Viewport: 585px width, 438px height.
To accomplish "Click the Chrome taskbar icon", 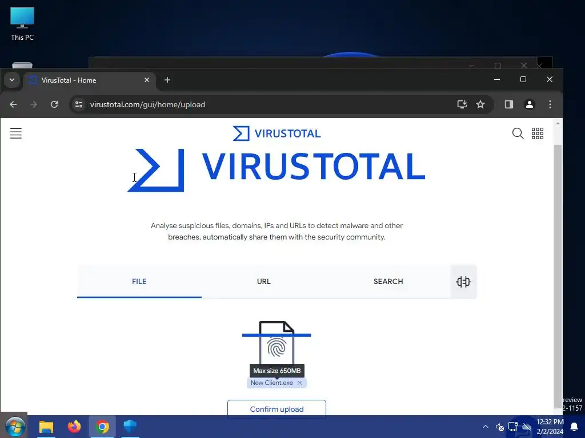I will click(102, 427).
